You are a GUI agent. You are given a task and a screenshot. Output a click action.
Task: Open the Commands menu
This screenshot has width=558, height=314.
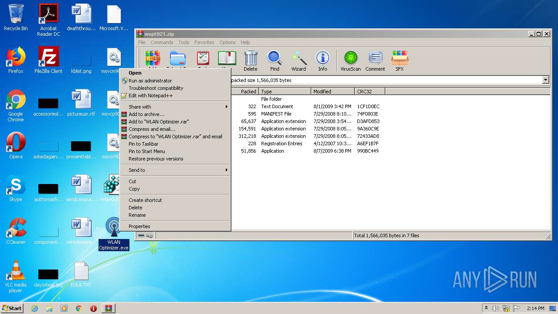click(162, 42)
